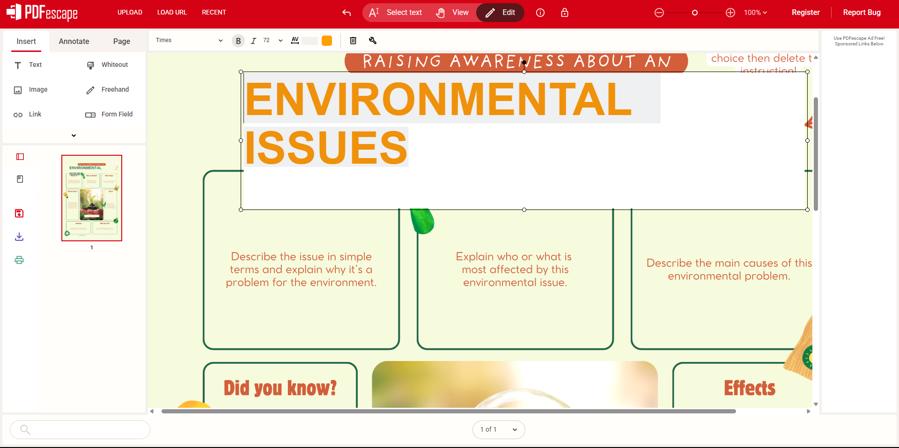Toggle the page thumbnails panel icon
The height and width of the screenshot is (448, 899).
click(x=20, y=157)
